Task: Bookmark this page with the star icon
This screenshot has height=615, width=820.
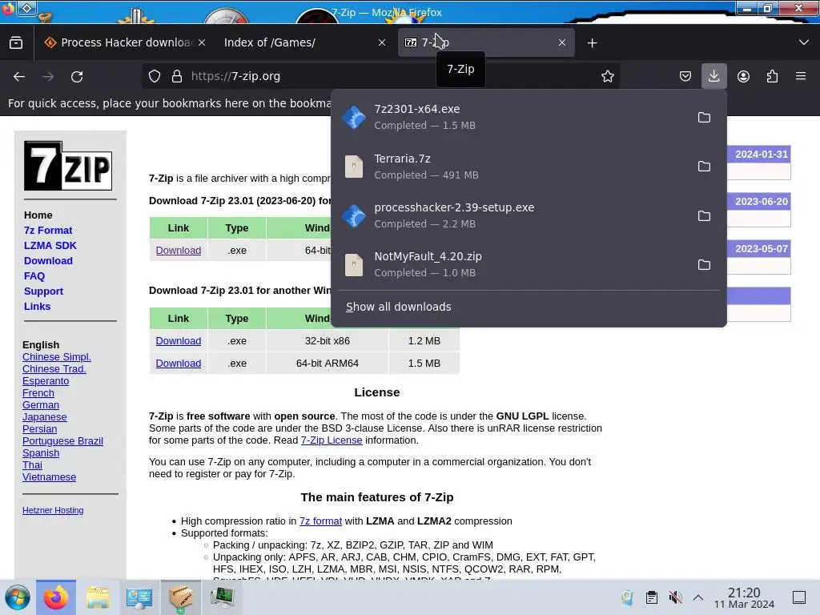Action: (607, 76)
